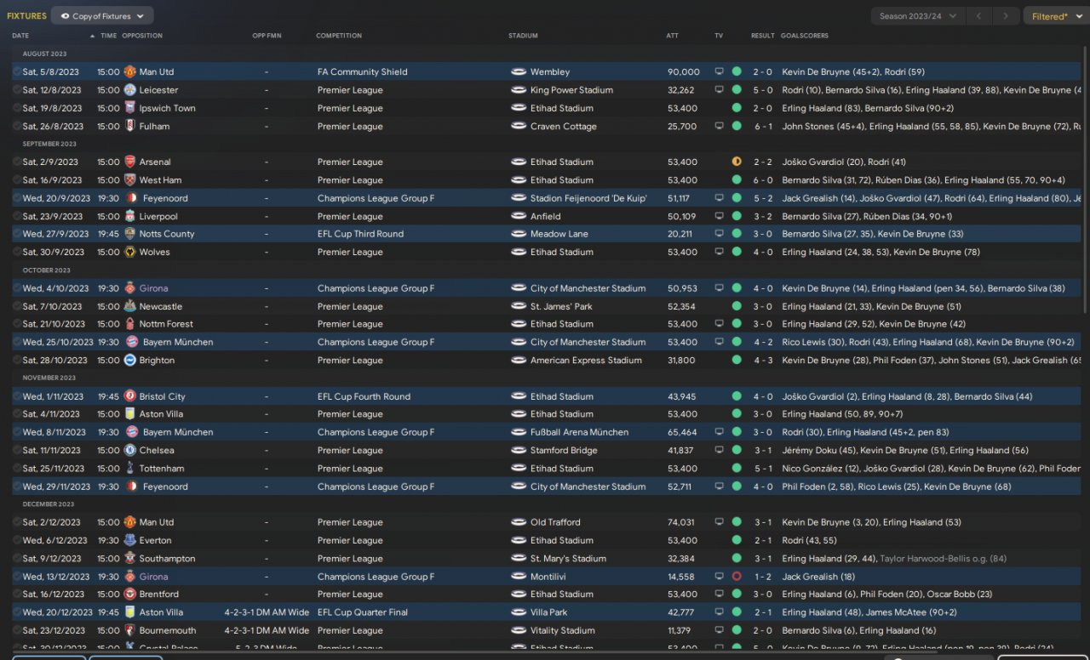The image size is (1090, 660).
Task: Open the Copy of Fixtures view dropdown
Action: (102, 16)
